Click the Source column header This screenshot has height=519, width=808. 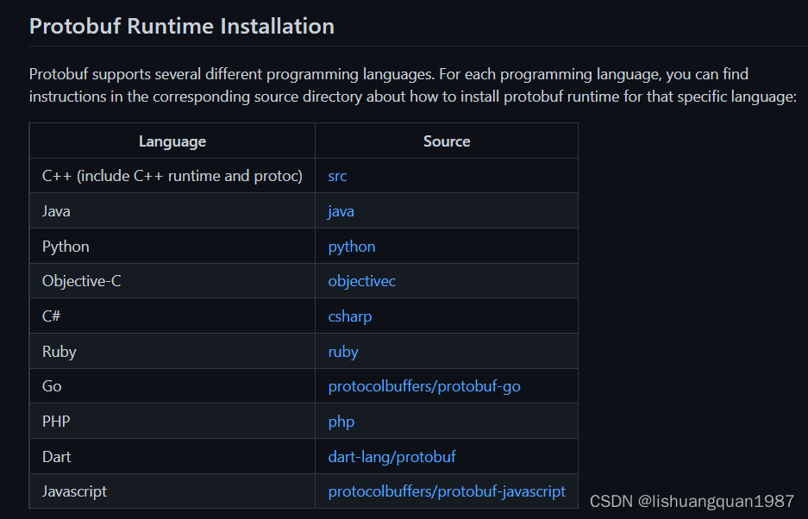pyautogui.click(x=446, y=141)
